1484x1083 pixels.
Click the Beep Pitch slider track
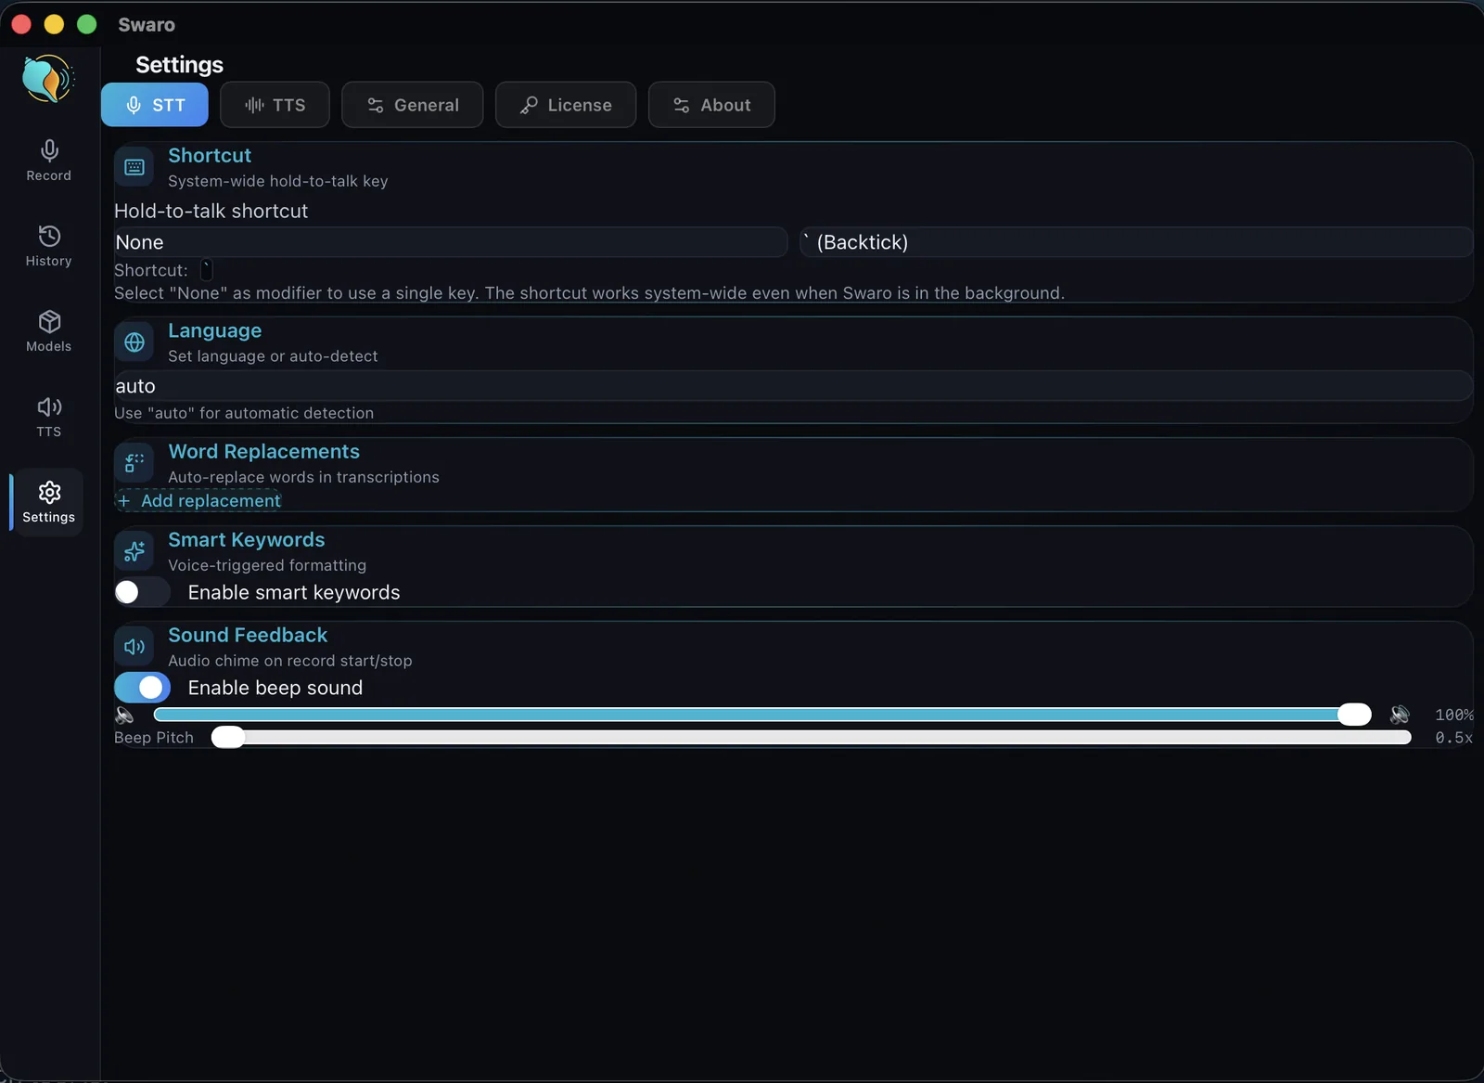pos(812,738)
